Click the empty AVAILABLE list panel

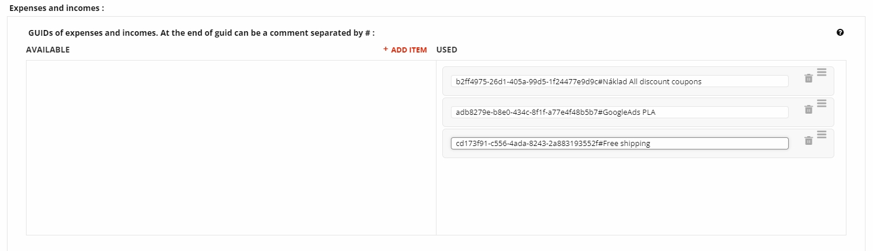click(x=231, y=148)
